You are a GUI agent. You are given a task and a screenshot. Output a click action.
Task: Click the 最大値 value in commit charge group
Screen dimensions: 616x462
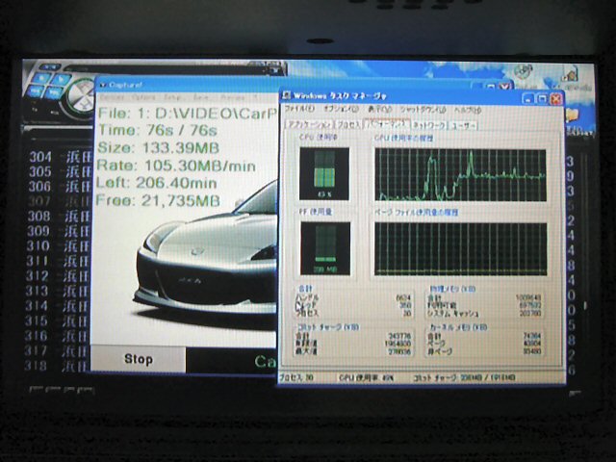pos(400,352)
